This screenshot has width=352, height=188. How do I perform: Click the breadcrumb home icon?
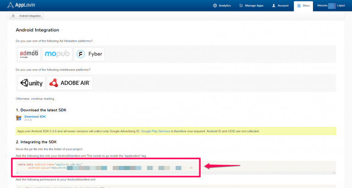pyautogui.click(x=13, y=16)
